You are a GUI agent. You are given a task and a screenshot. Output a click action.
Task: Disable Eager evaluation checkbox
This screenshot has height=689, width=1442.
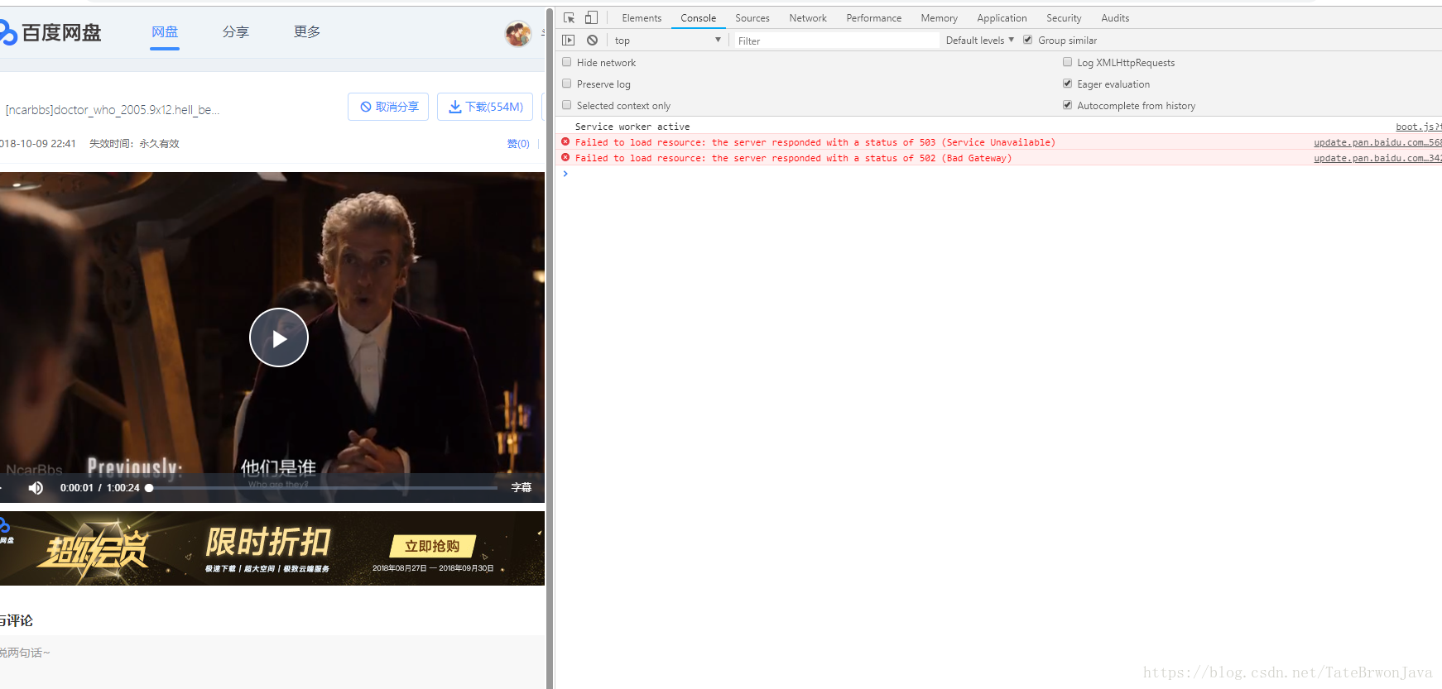pos(1067,84)
